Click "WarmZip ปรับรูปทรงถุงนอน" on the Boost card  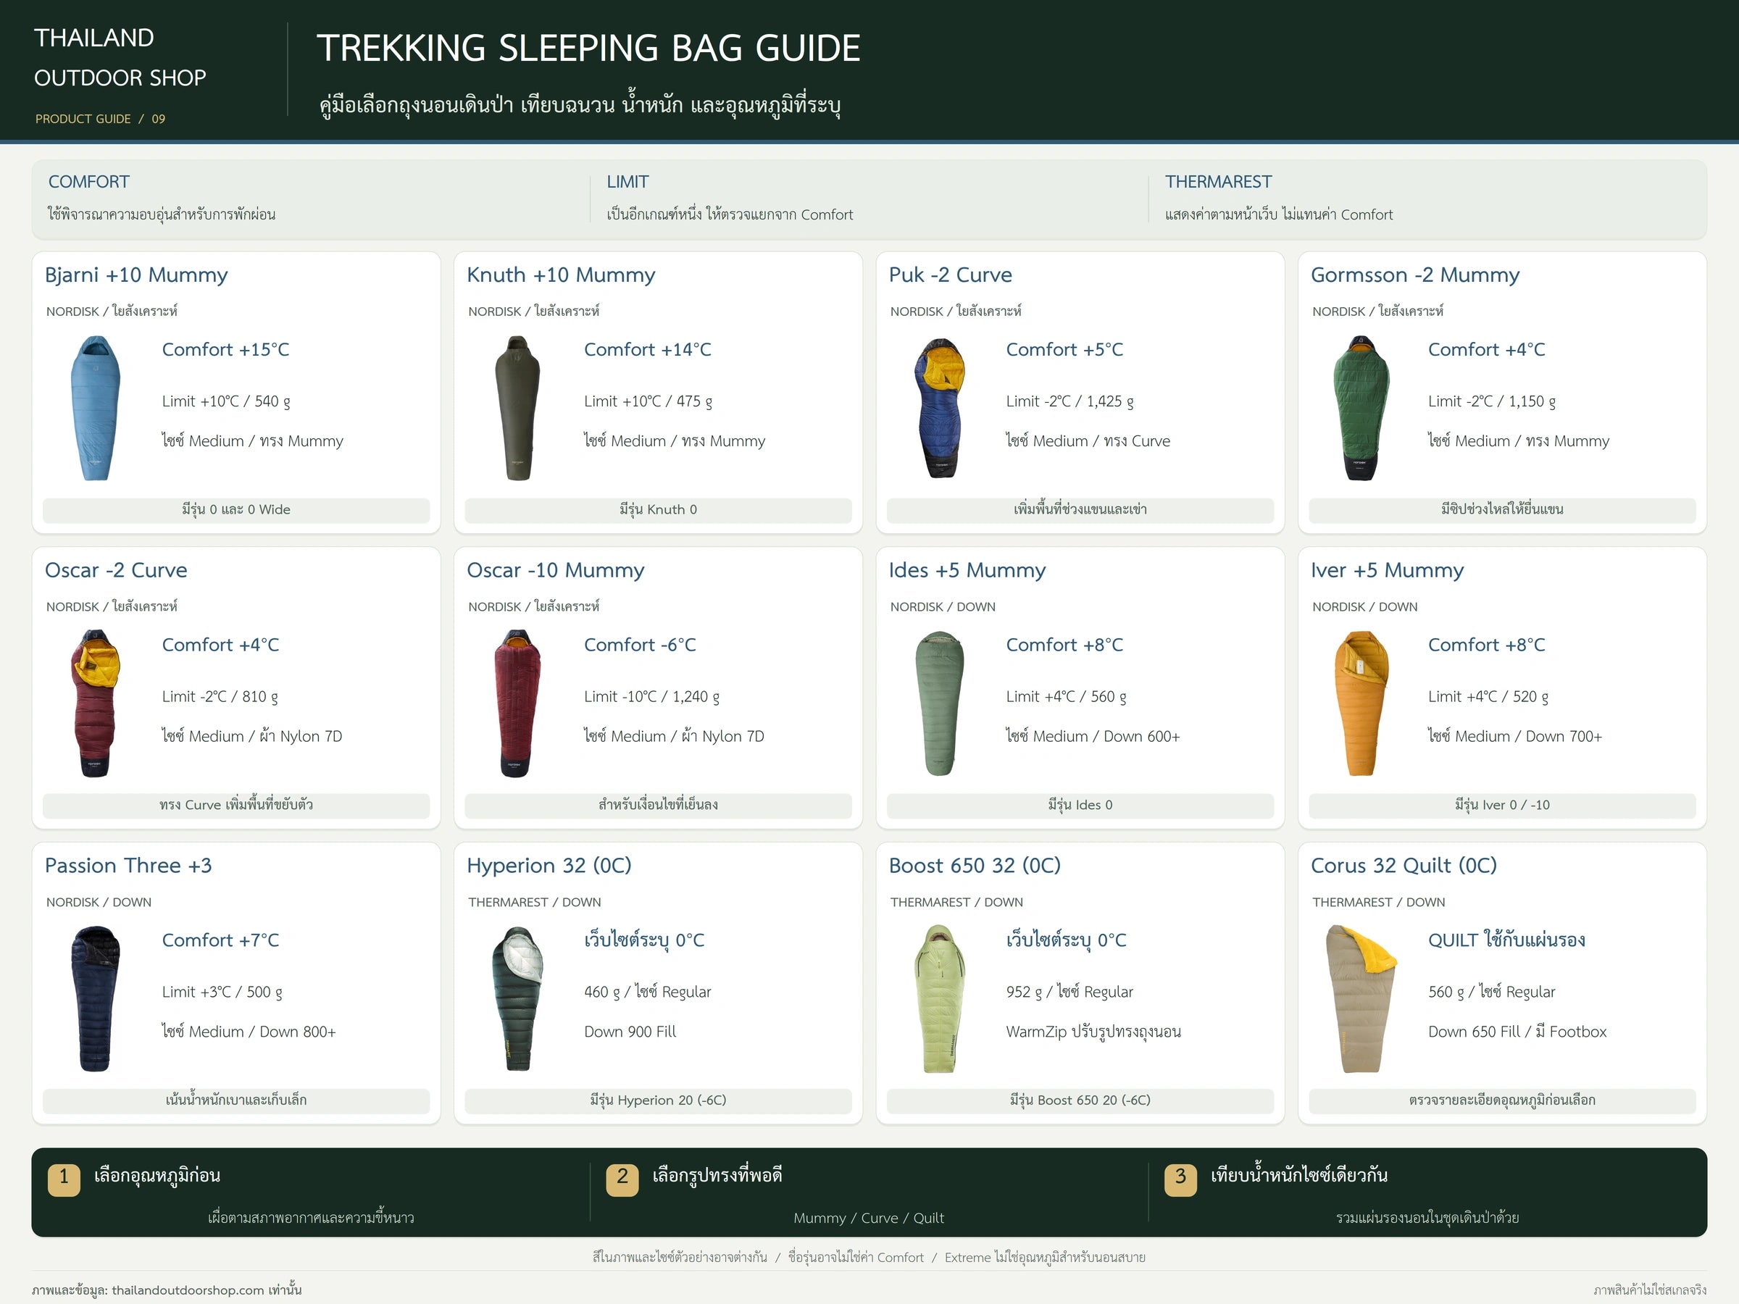point(1093,1032)
